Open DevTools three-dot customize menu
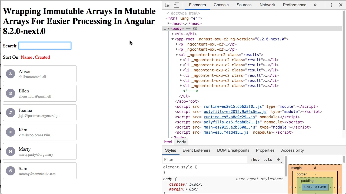The height and width of the screenshot is (194, 346). tap(331, 5)
